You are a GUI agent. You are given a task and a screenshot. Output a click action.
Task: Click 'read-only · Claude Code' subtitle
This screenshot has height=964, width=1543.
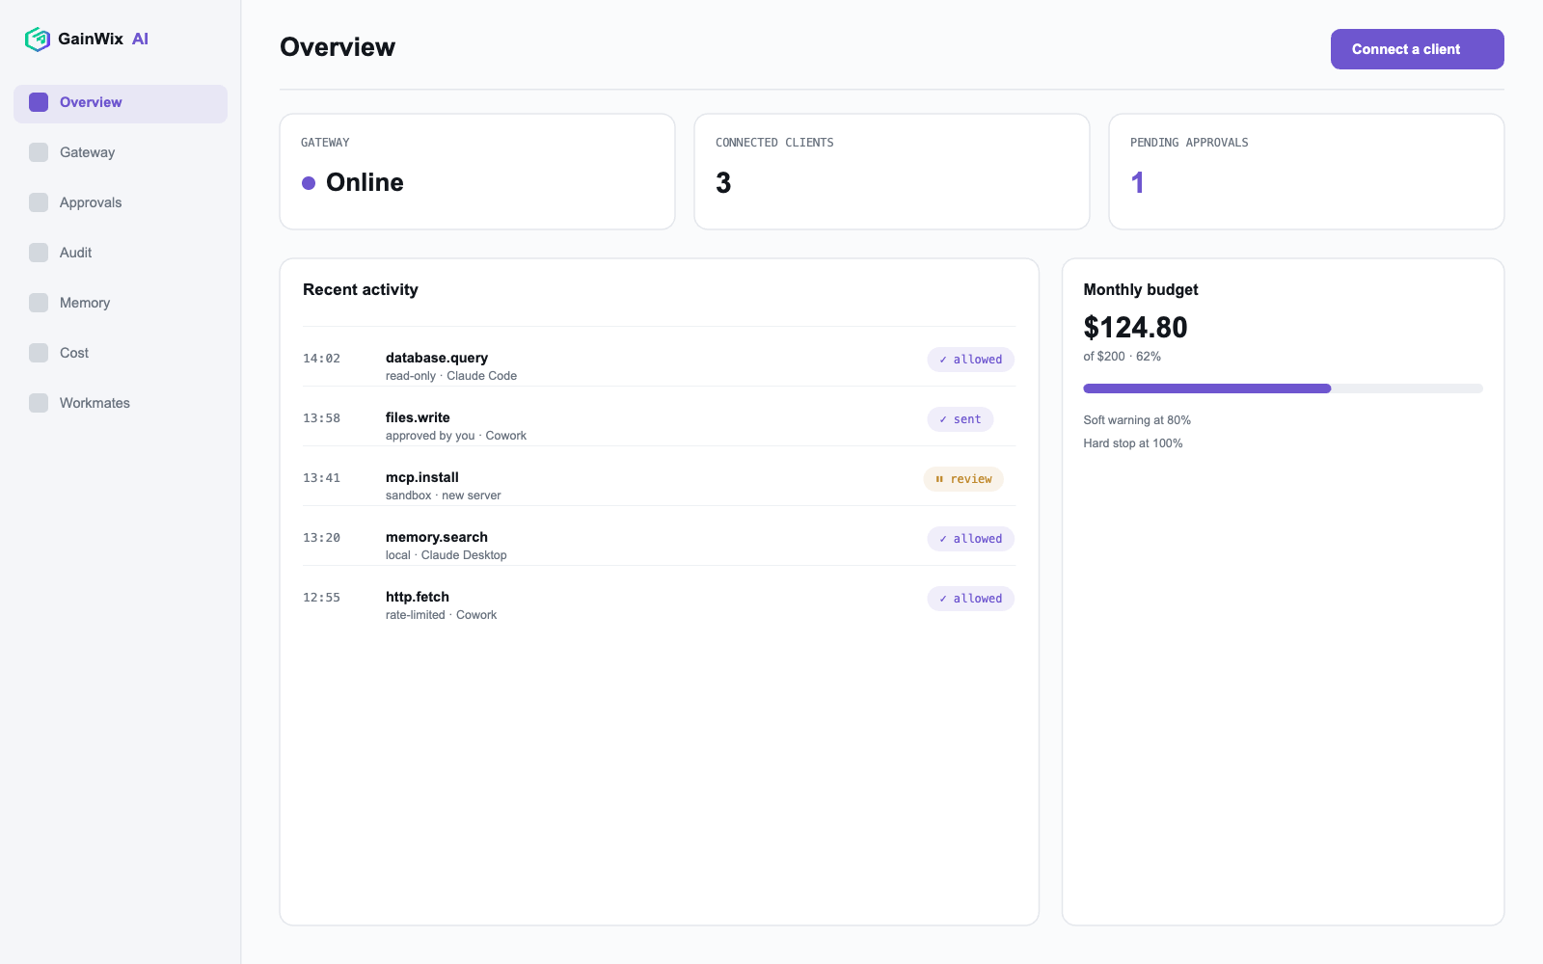click(x=451, y=376)
